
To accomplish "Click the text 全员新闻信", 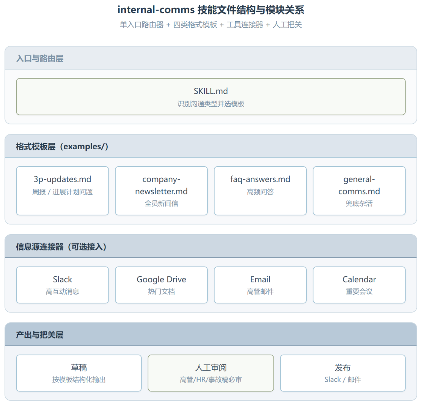I will tap(161, 204).
